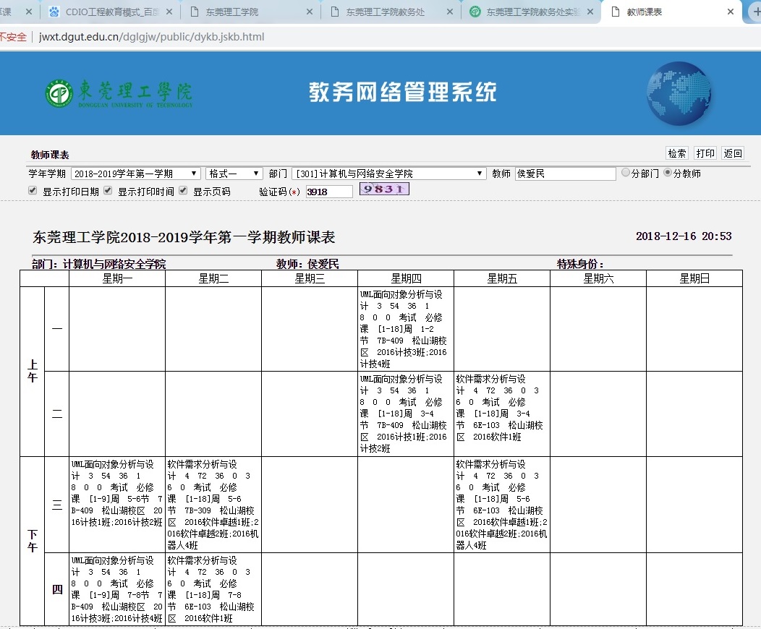Screen dimensions: 761x629
Task: Switch to the CDIO工程教育模式 browser tab
Action: click(111, 12)
